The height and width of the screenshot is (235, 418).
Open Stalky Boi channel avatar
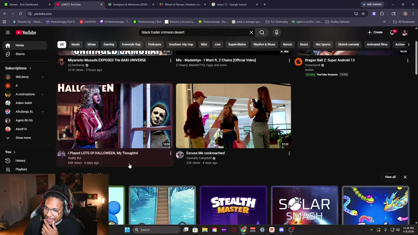pyautogui.click(x=61, y=154)
